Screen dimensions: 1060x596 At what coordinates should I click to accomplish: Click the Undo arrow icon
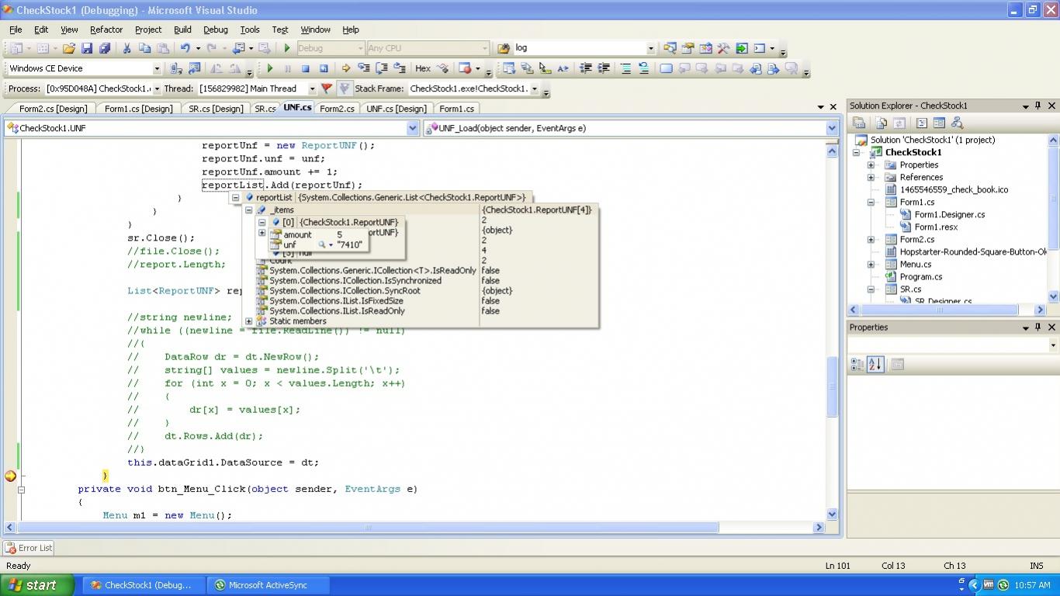pos(185,48)
